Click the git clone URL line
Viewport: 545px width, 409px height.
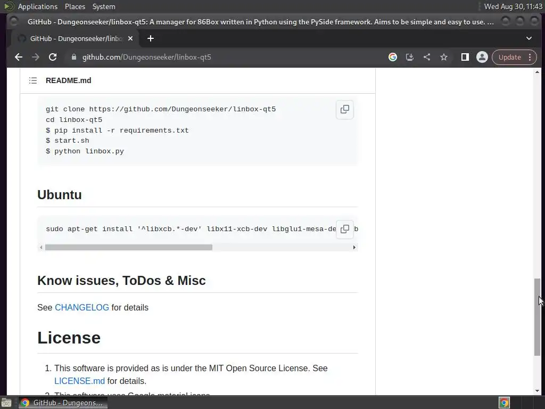pyautogui.click(x=161, y=109)
